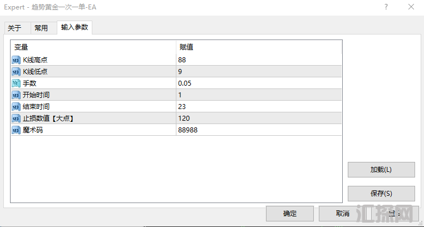Click the integer icon beside 止损数值【大点】
Image resolution: width=424 pixels, height=227 pixels.
[16, 119]
